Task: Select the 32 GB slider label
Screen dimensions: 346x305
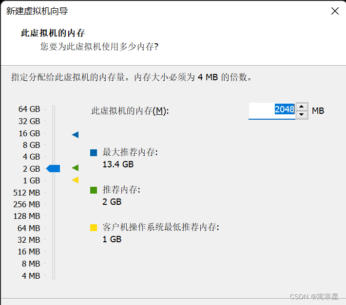Action: click(x=29, y=121)
